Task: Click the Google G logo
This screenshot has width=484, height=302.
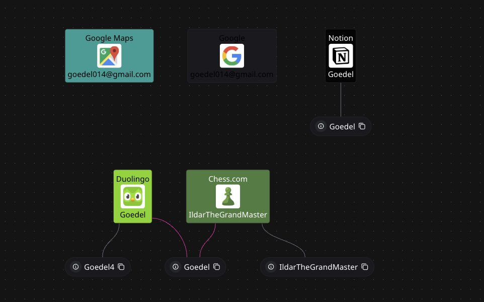Action: [232, 55]
